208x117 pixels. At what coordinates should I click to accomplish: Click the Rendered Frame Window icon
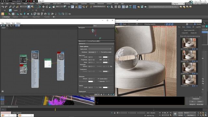click(x=142, y=6)
